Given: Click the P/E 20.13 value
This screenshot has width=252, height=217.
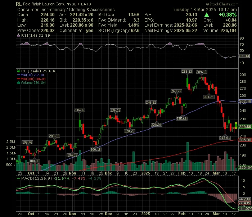Looking at the screenshot, I should click(x=192, y=15).
